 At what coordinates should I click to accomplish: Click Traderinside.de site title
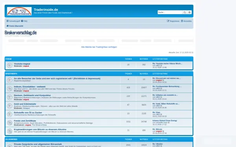coord(46,9)
